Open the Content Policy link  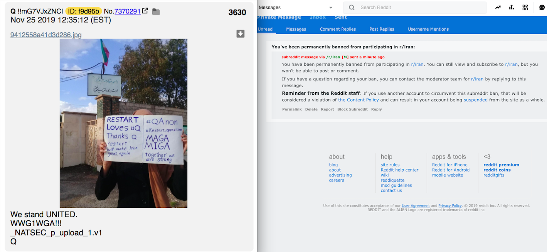[358, 100]
